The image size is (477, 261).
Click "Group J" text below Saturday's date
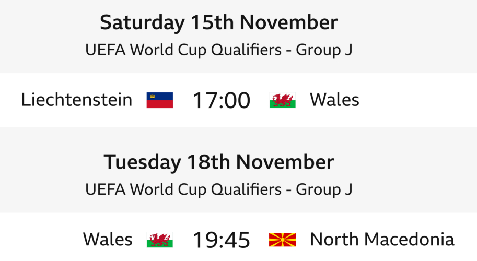pyautogui.click(x=324, y=50)
